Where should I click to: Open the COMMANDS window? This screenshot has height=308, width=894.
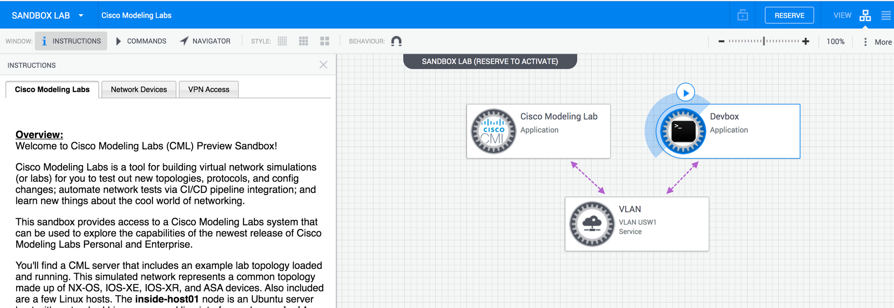pyautogui.click(x=141, y=41)
